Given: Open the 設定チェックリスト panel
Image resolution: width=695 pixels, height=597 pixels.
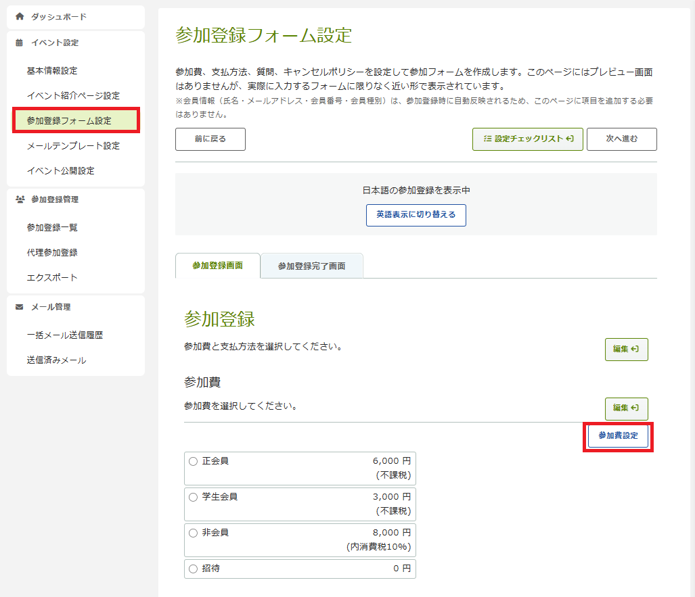Looking at the screenshot, I should coord(527,139).
